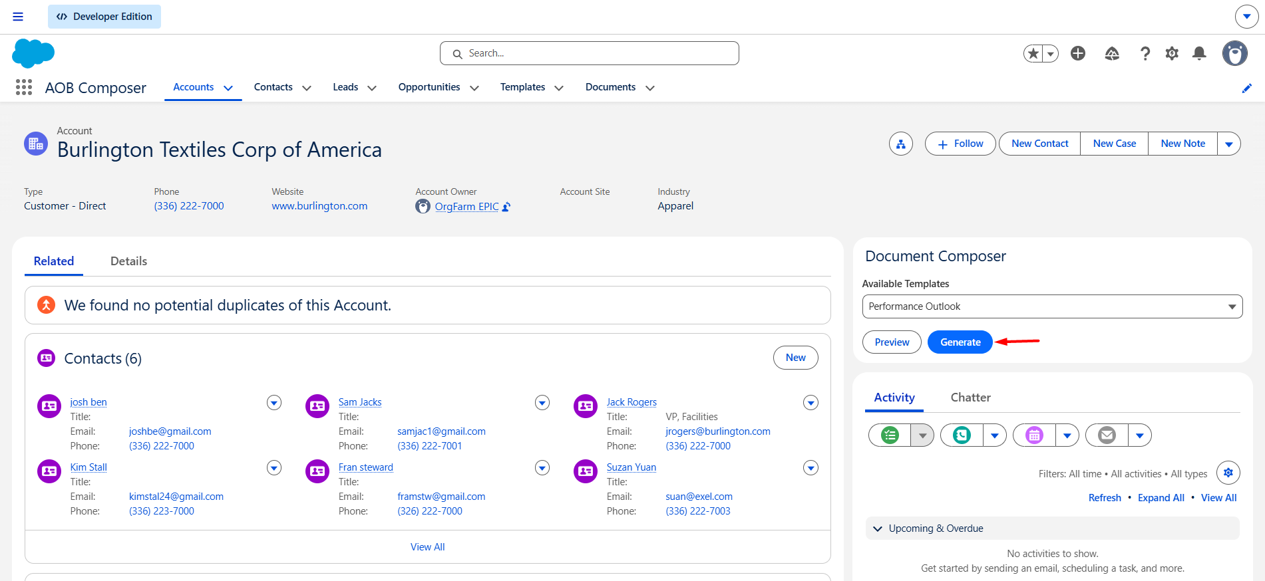The image size is (1265, 581).
Task: Open more account actions dropdown beside New Note
Action: click(x=1229, y=144)
